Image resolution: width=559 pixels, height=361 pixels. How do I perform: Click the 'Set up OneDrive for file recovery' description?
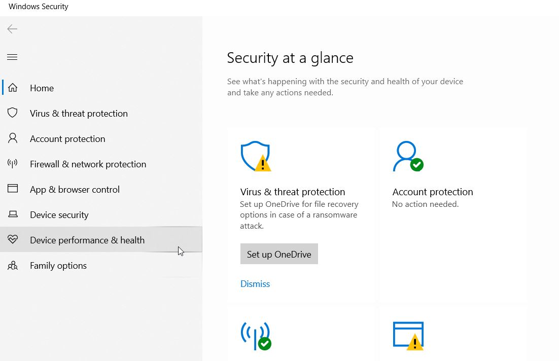coord(299,215)
